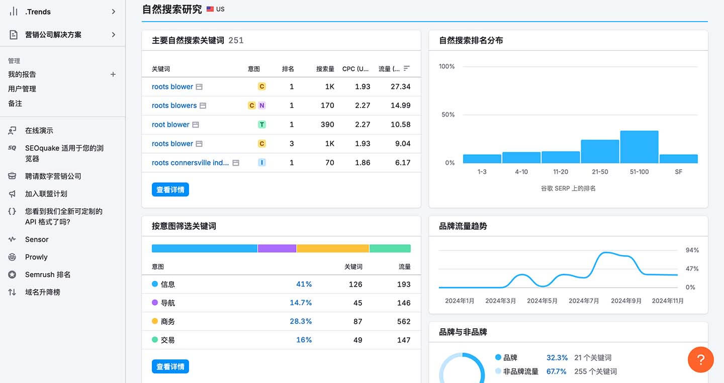Open 我的报告 in sidebar
This screenshot has width=724, height=383.
pos(22,74)
